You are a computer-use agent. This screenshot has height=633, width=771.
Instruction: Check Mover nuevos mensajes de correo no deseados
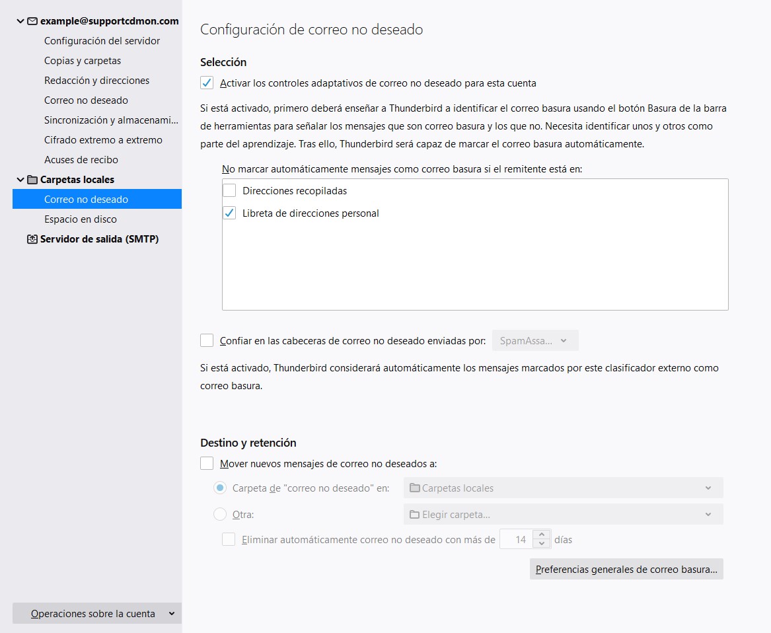coord(207,464)
